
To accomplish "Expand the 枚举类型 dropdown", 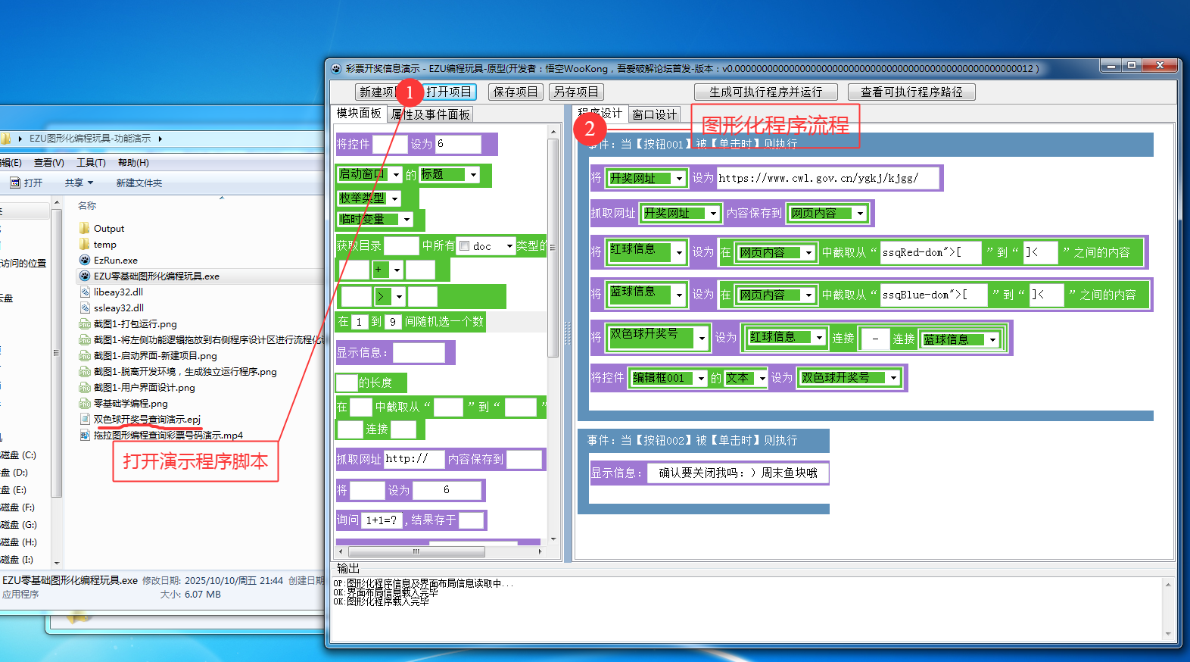I will [394, 198].
